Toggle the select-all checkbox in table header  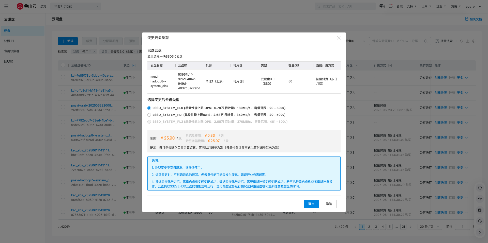pyautogui.click(x=63, y=65)
